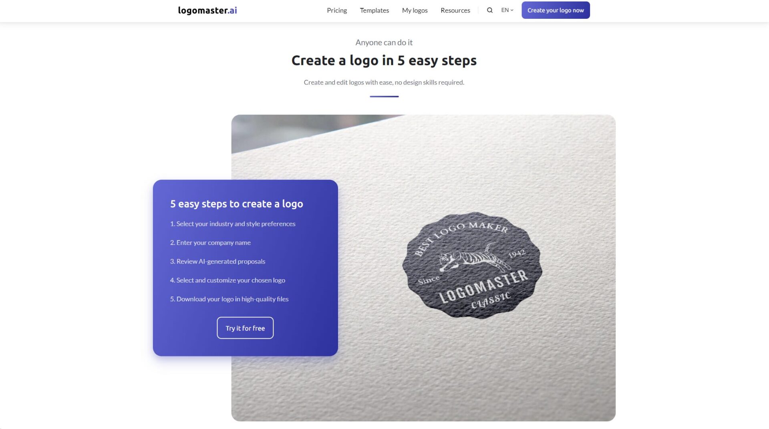Click the logomaster.ai logo
Image resolution: width=769 pixels, height=429 pixels.
tap(207, 10)
